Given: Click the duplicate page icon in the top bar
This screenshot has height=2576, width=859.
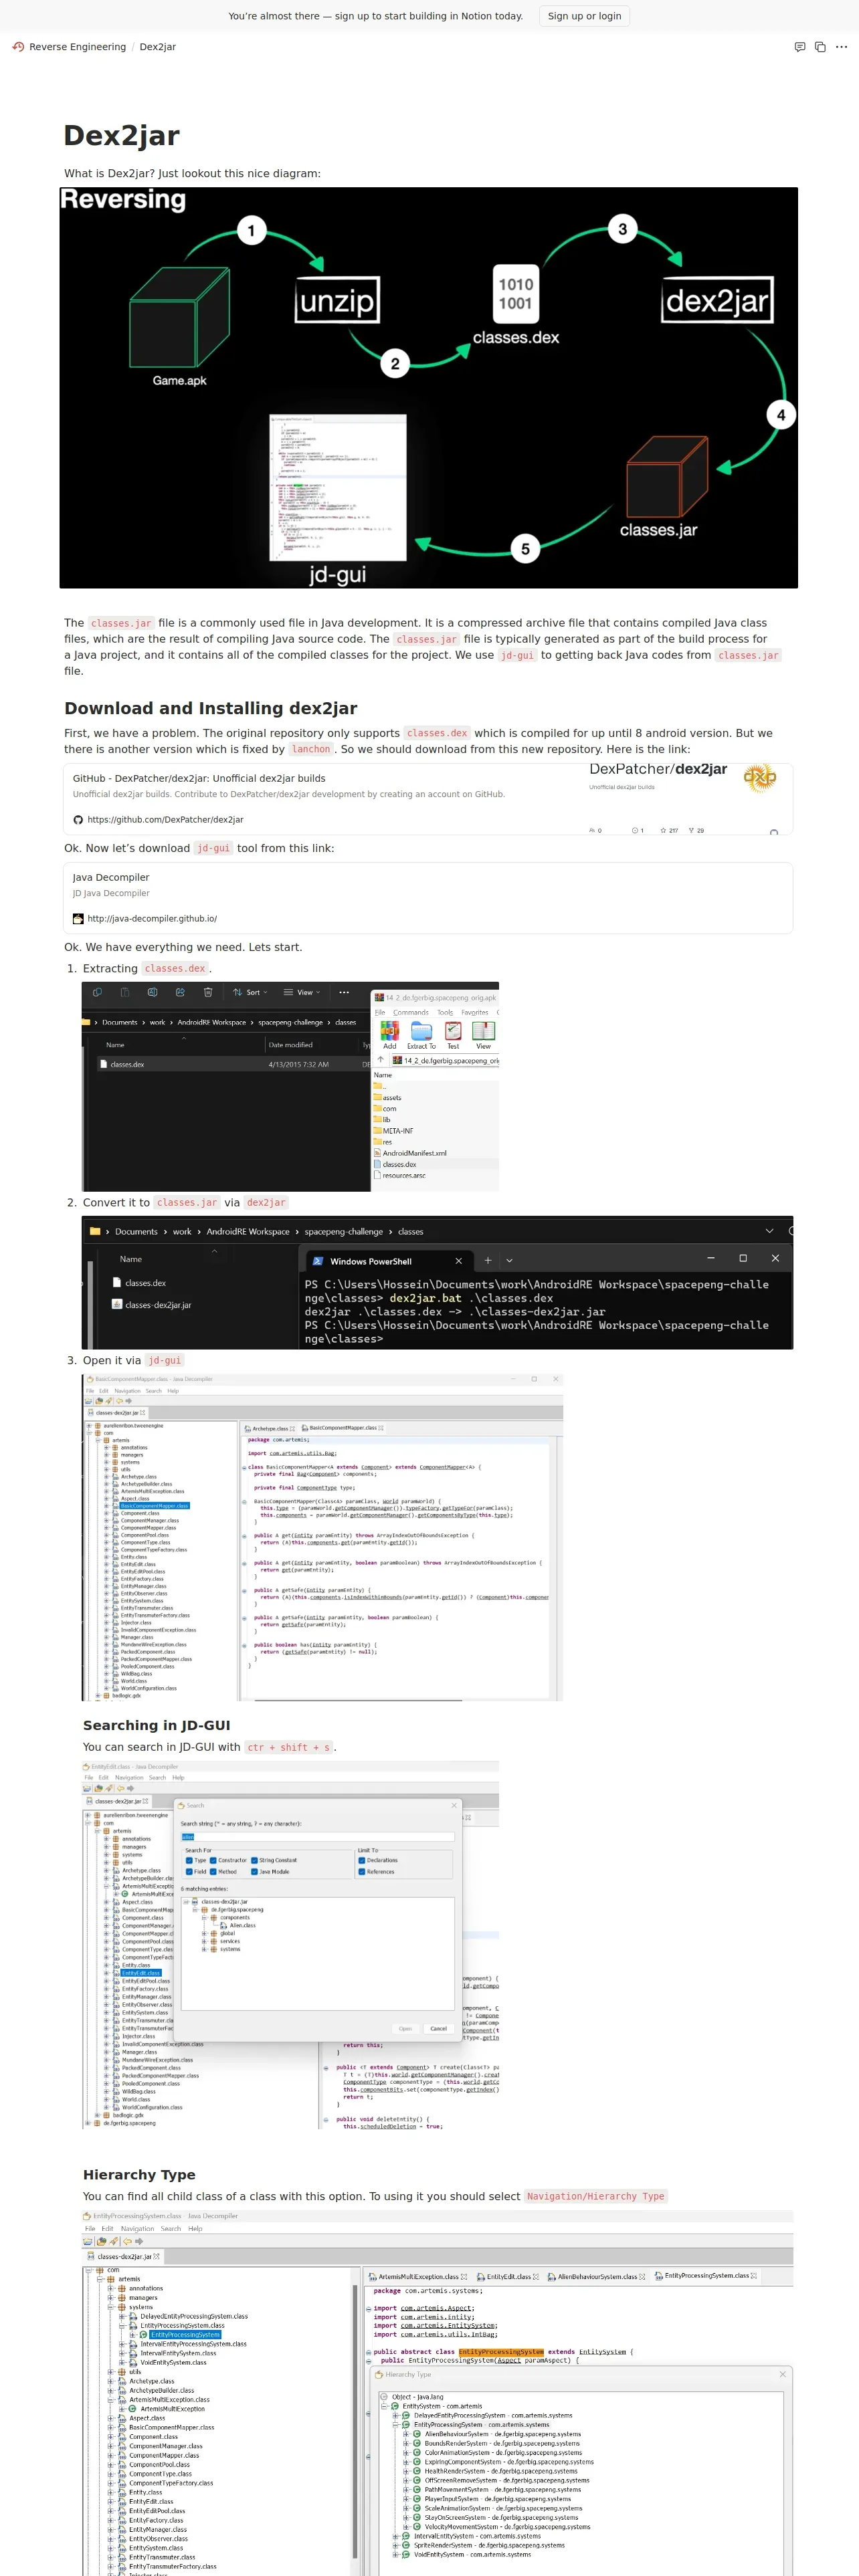Looking at the screenshot, I should click(820, 47).
